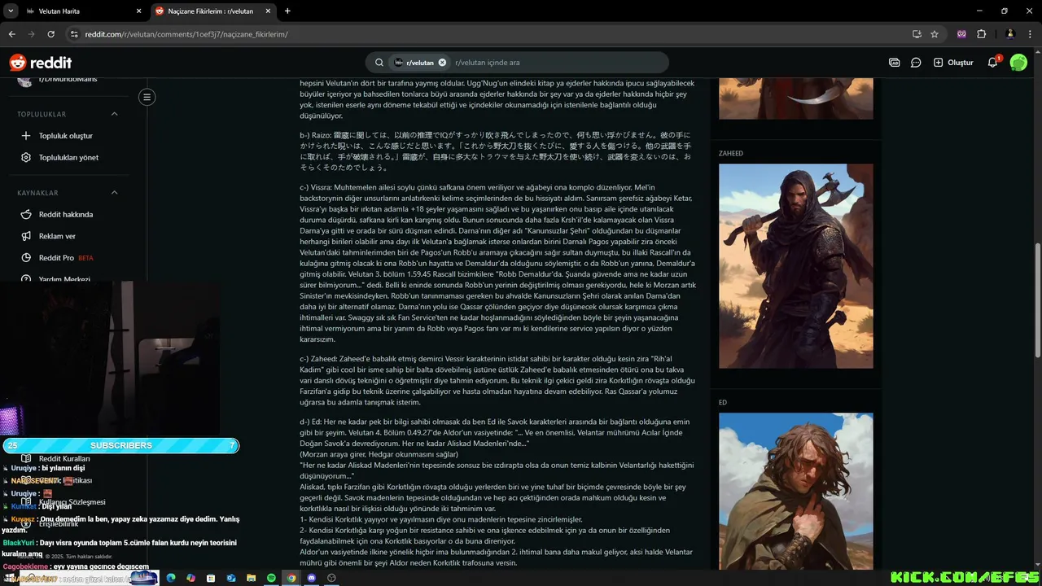Open the Reddit home logo

41,63
